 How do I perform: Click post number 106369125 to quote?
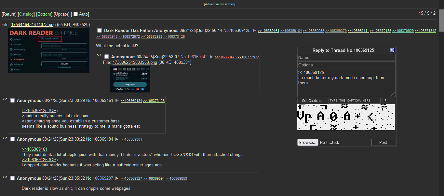tap(240, 30)
